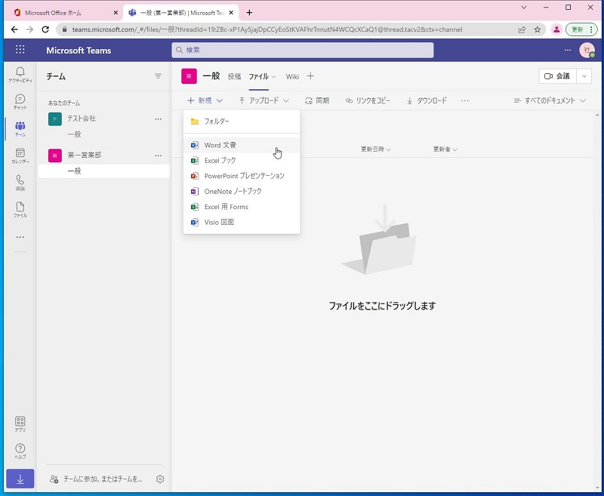
Task: Click the 検索 search box
Action: click(x=303, y=50)
